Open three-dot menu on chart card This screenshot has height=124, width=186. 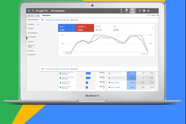tap(153, 28)
